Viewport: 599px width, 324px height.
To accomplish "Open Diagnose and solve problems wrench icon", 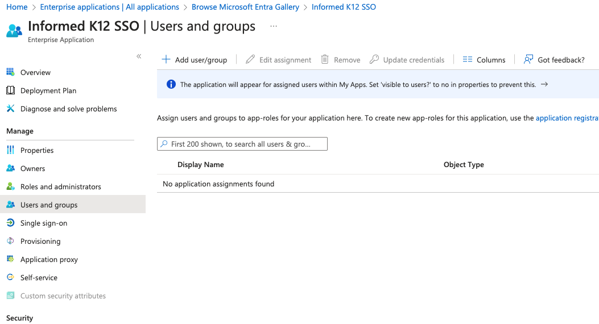I will 10,109.
